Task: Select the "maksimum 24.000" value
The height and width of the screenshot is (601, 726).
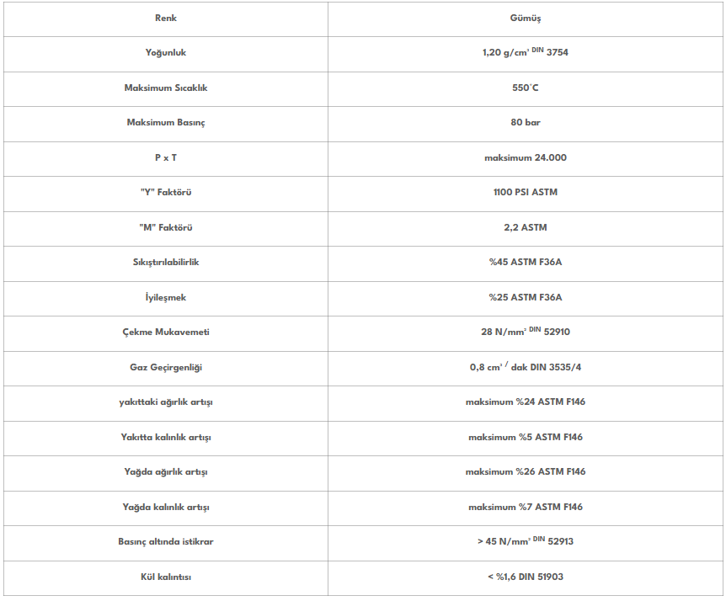Action: tap(525, 157)
